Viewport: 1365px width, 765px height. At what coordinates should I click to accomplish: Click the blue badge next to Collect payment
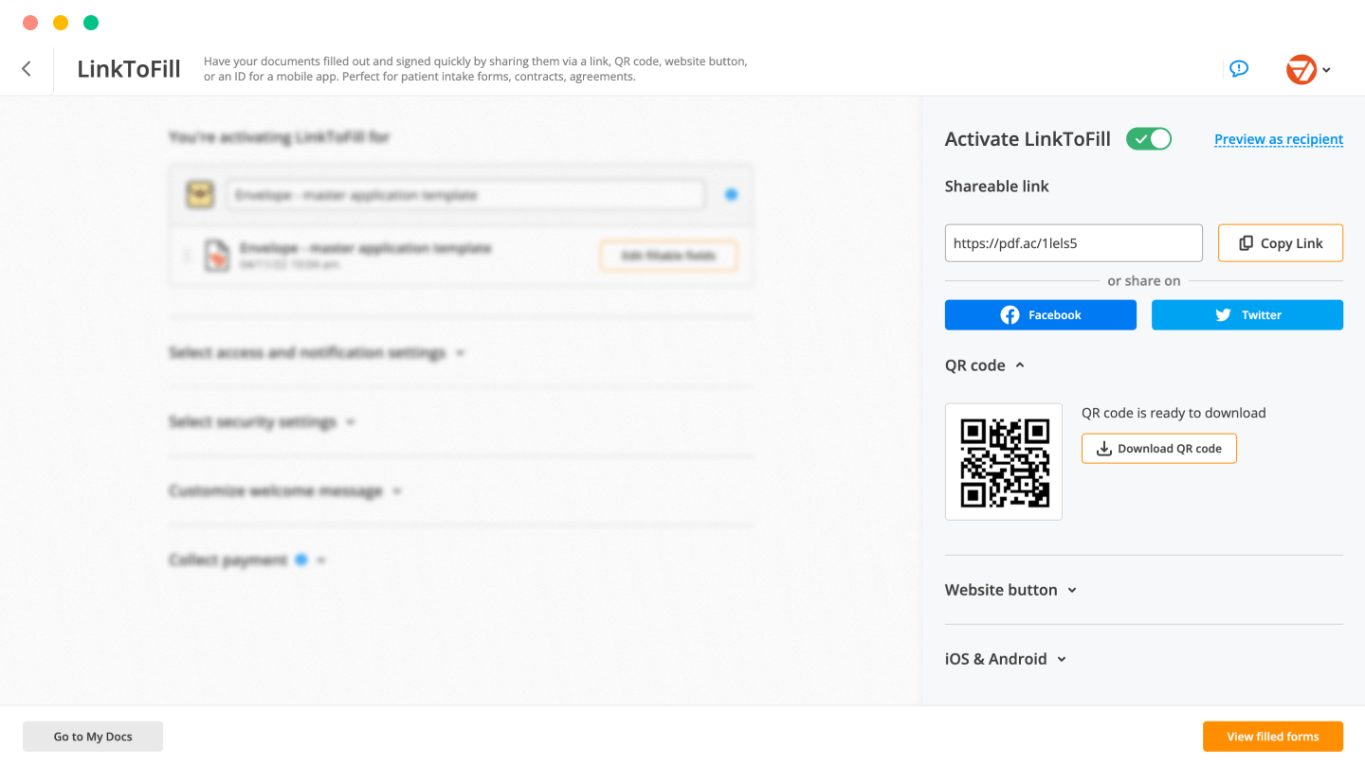point(300,560)
